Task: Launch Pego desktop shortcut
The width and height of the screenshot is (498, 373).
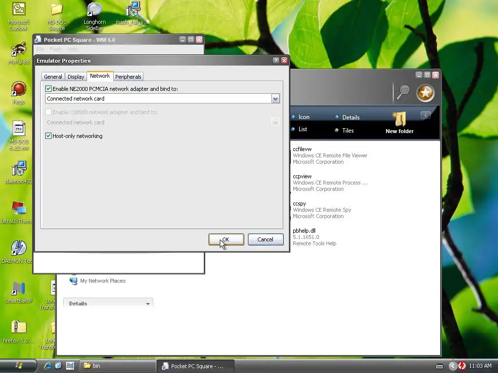Action: pyautogui.click(x=18, y=93)
